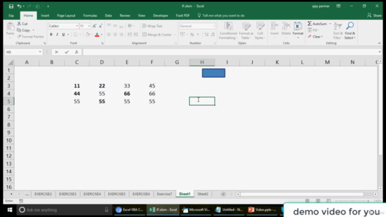The height and width of the screenshot is (217, 386).
Task: Apply red font color A
Action: pos(97,34)
